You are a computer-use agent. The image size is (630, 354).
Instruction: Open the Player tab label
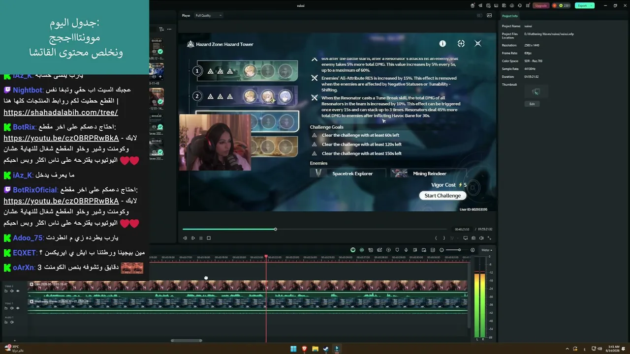(x=186, y=15)
